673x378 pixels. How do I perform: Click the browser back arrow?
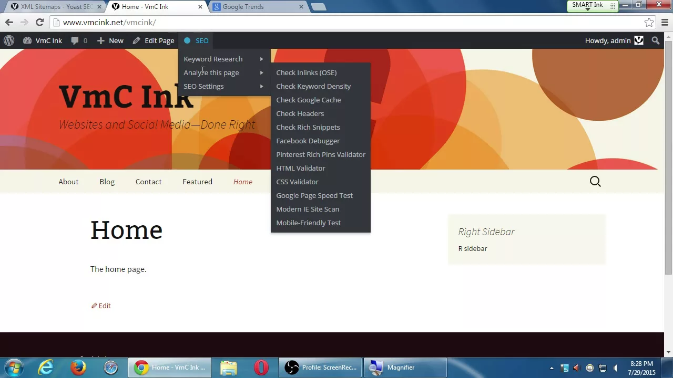click(x=9, y=22)
